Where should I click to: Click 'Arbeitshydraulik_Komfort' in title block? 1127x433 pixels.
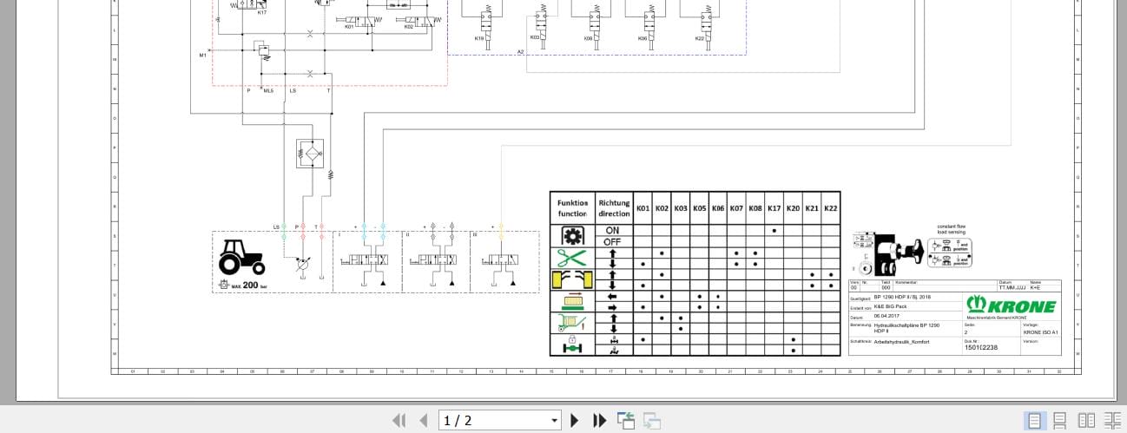point(901,342)
